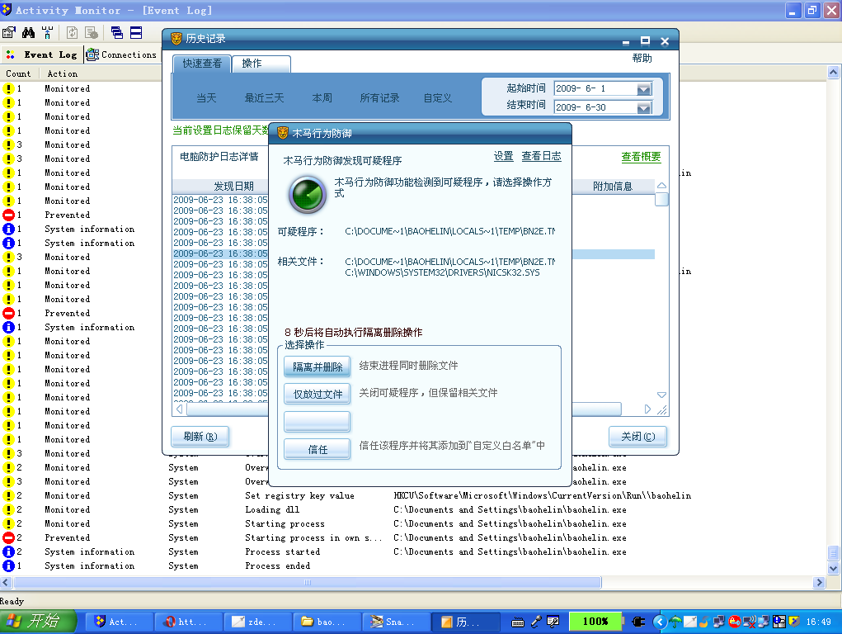Click the 隔离并删除 button

point(318,367)
